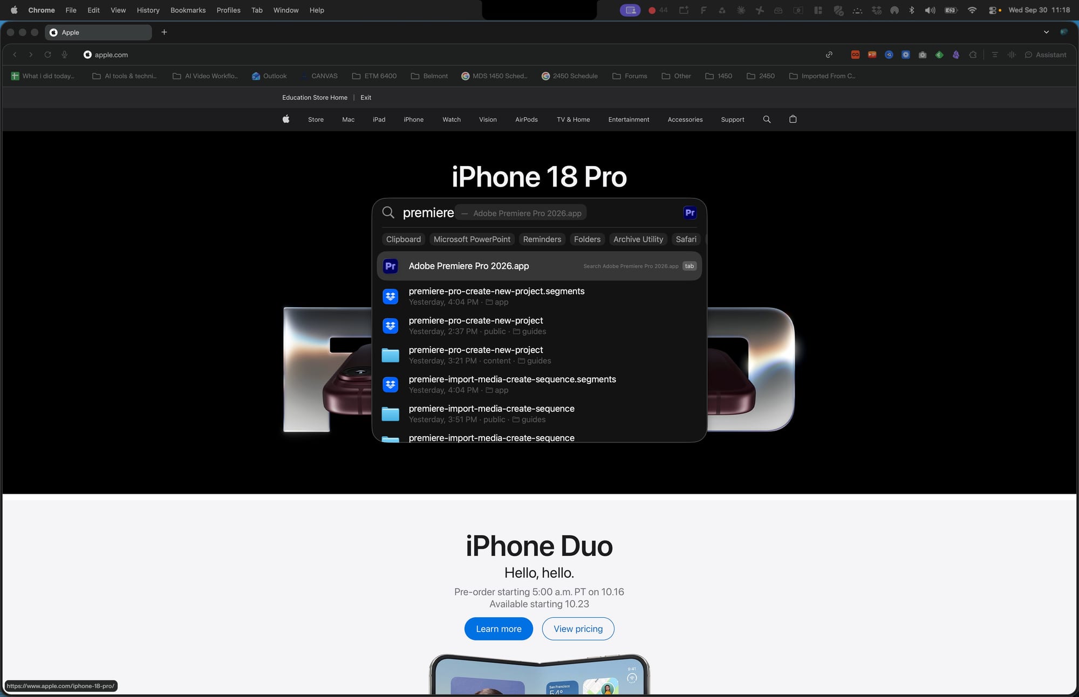The height and width of the screenshot is (697, 1079).
Task: Expand the Other bookmarks folder
Action: [x=677, y=76]
